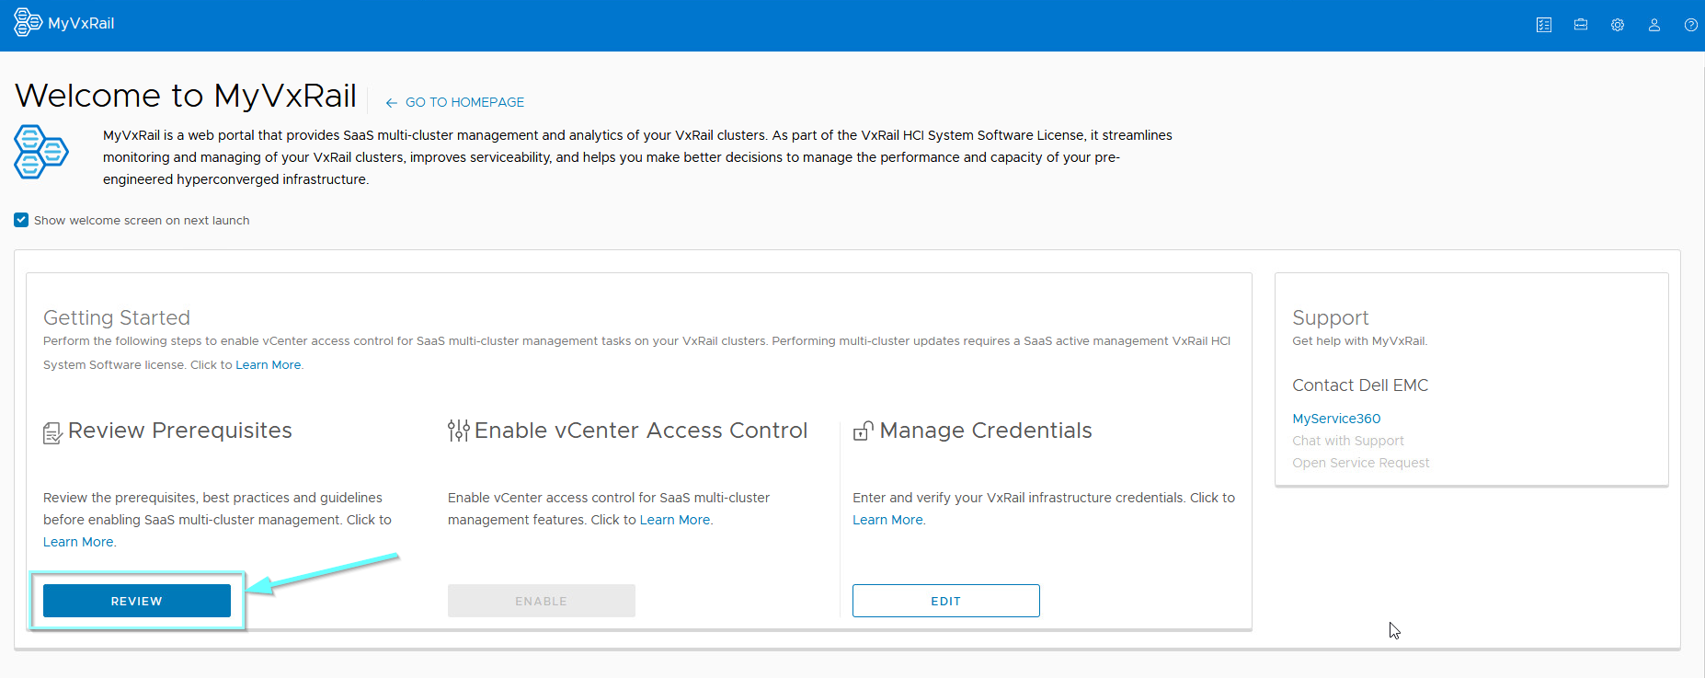Click the Welcome to MyVxRail heading

click(186, 96)
